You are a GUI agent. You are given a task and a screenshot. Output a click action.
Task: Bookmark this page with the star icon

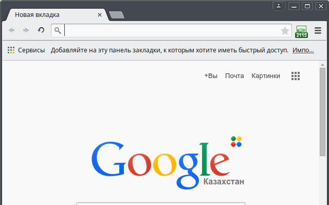pos(285,31)
